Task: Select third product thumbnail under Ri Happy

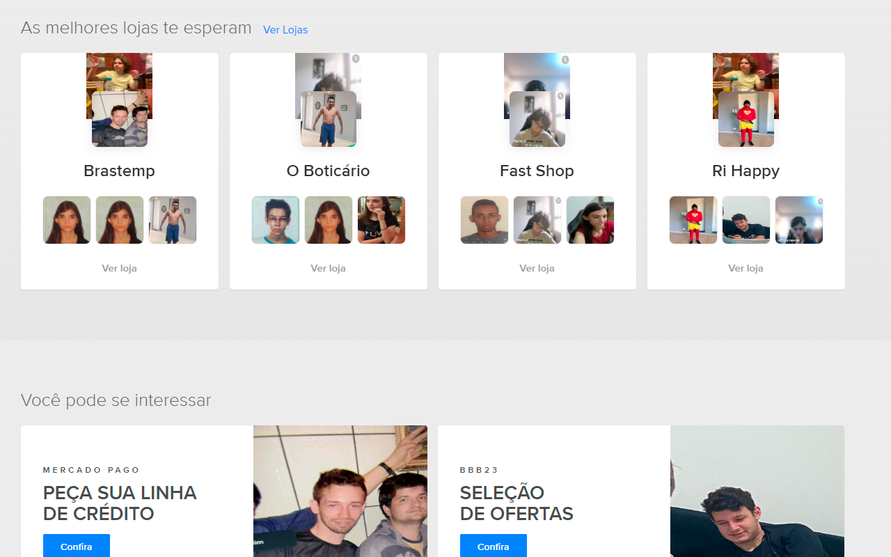Action: tap(799, 220)
